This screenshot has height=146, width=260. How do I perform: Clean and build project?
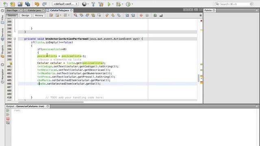click(101, 4)
